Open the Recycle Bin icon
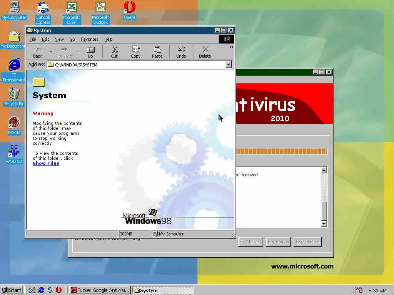This screenshot has width=394, height=295. (14, 97)
